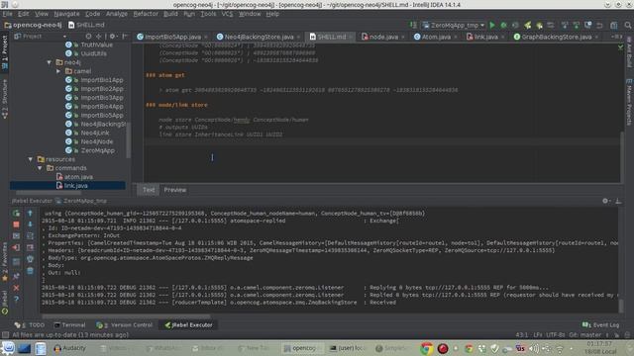634x356 pixels.
Task: Collapse the commands folder
Action: [40, 168]
